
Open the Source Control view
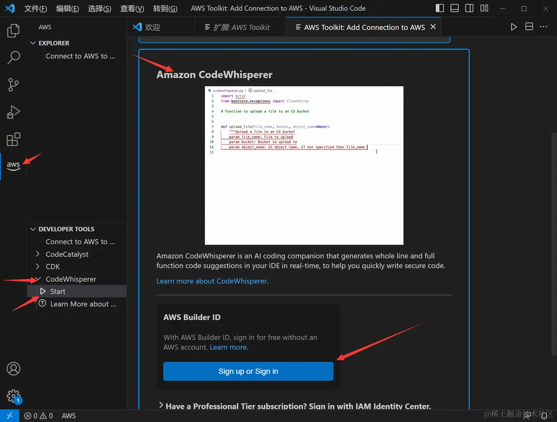pyautogui.click(x=13, y=85)
